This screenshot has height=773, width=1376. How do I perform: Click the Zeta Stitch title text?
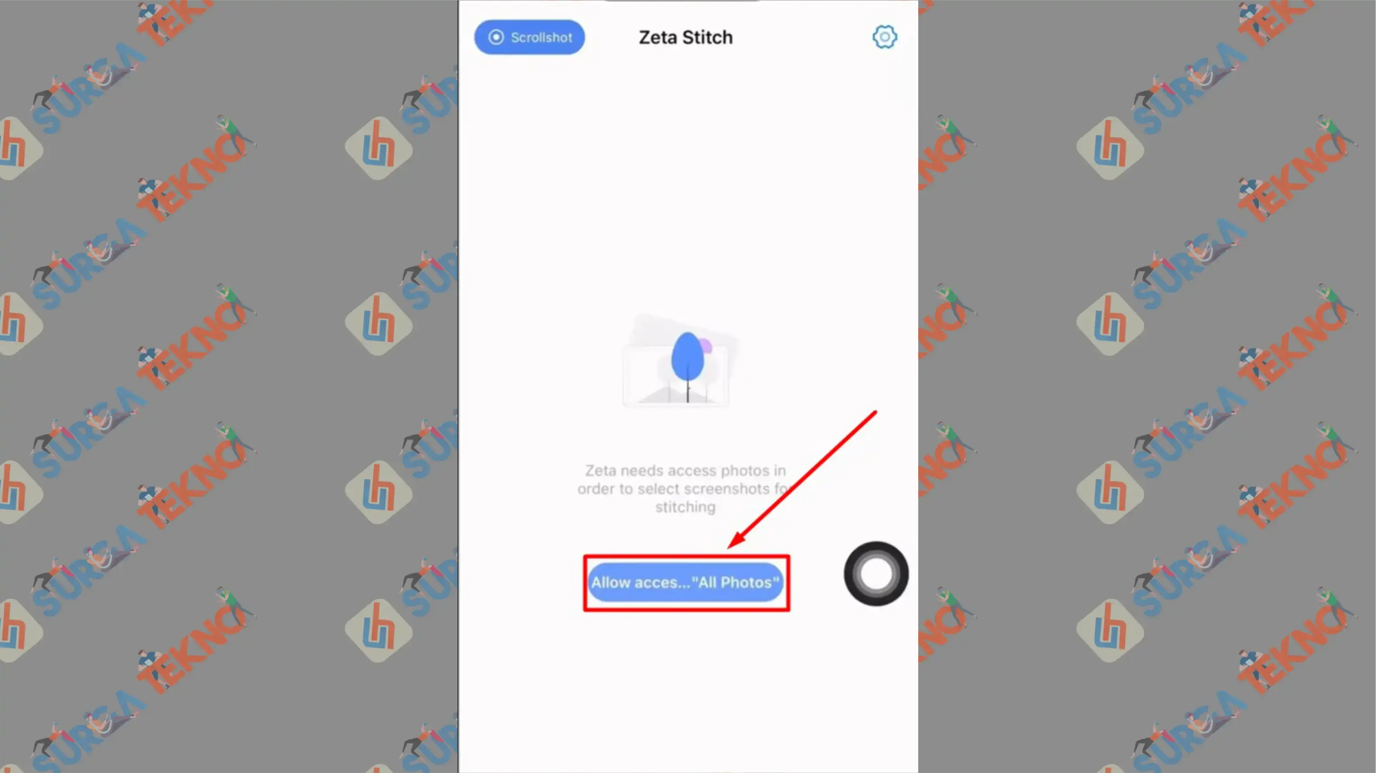coord(685,37)
